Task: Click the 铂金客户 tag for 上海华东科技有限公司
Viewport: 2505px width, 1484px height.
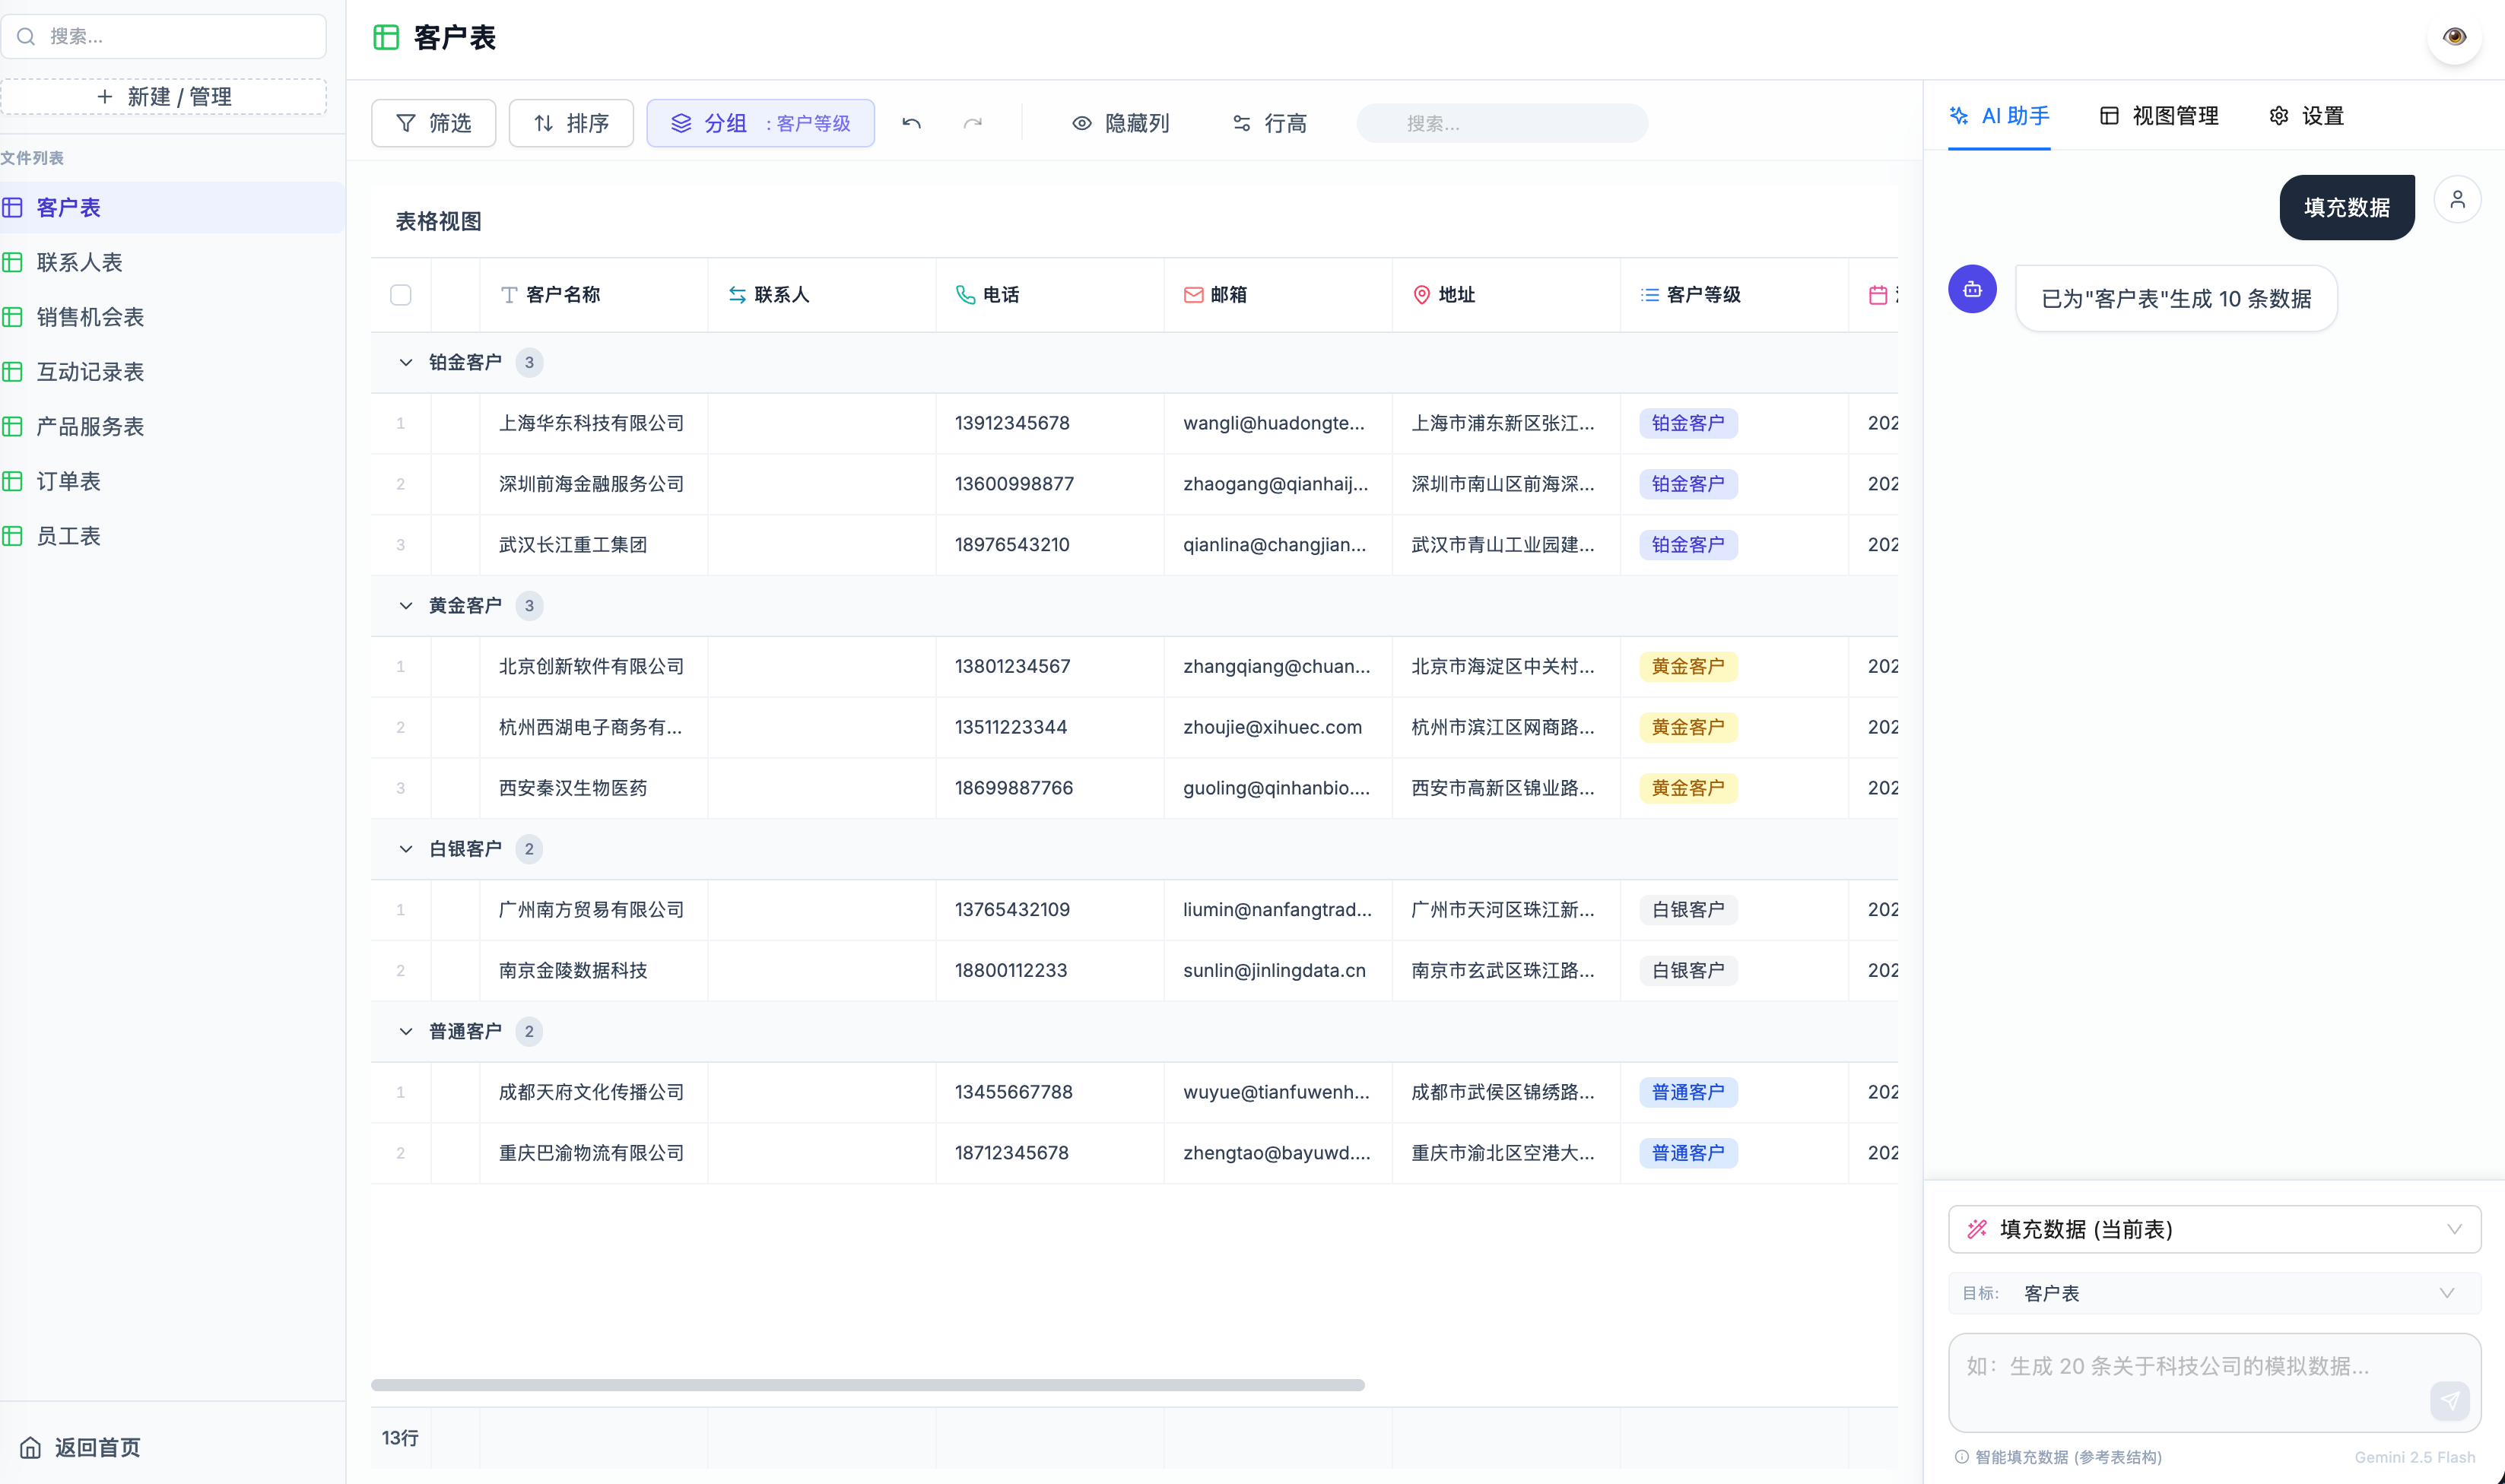Action: click(1688, 423)
